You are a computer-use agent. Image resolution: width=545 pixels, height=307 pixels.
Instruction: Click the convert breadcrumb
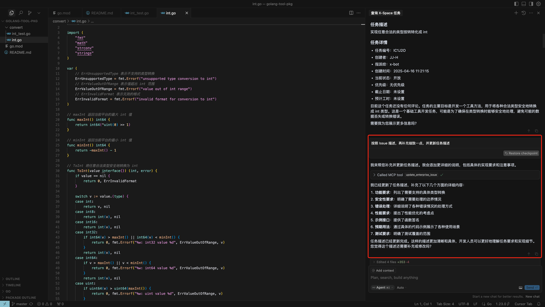coord(59,21)
